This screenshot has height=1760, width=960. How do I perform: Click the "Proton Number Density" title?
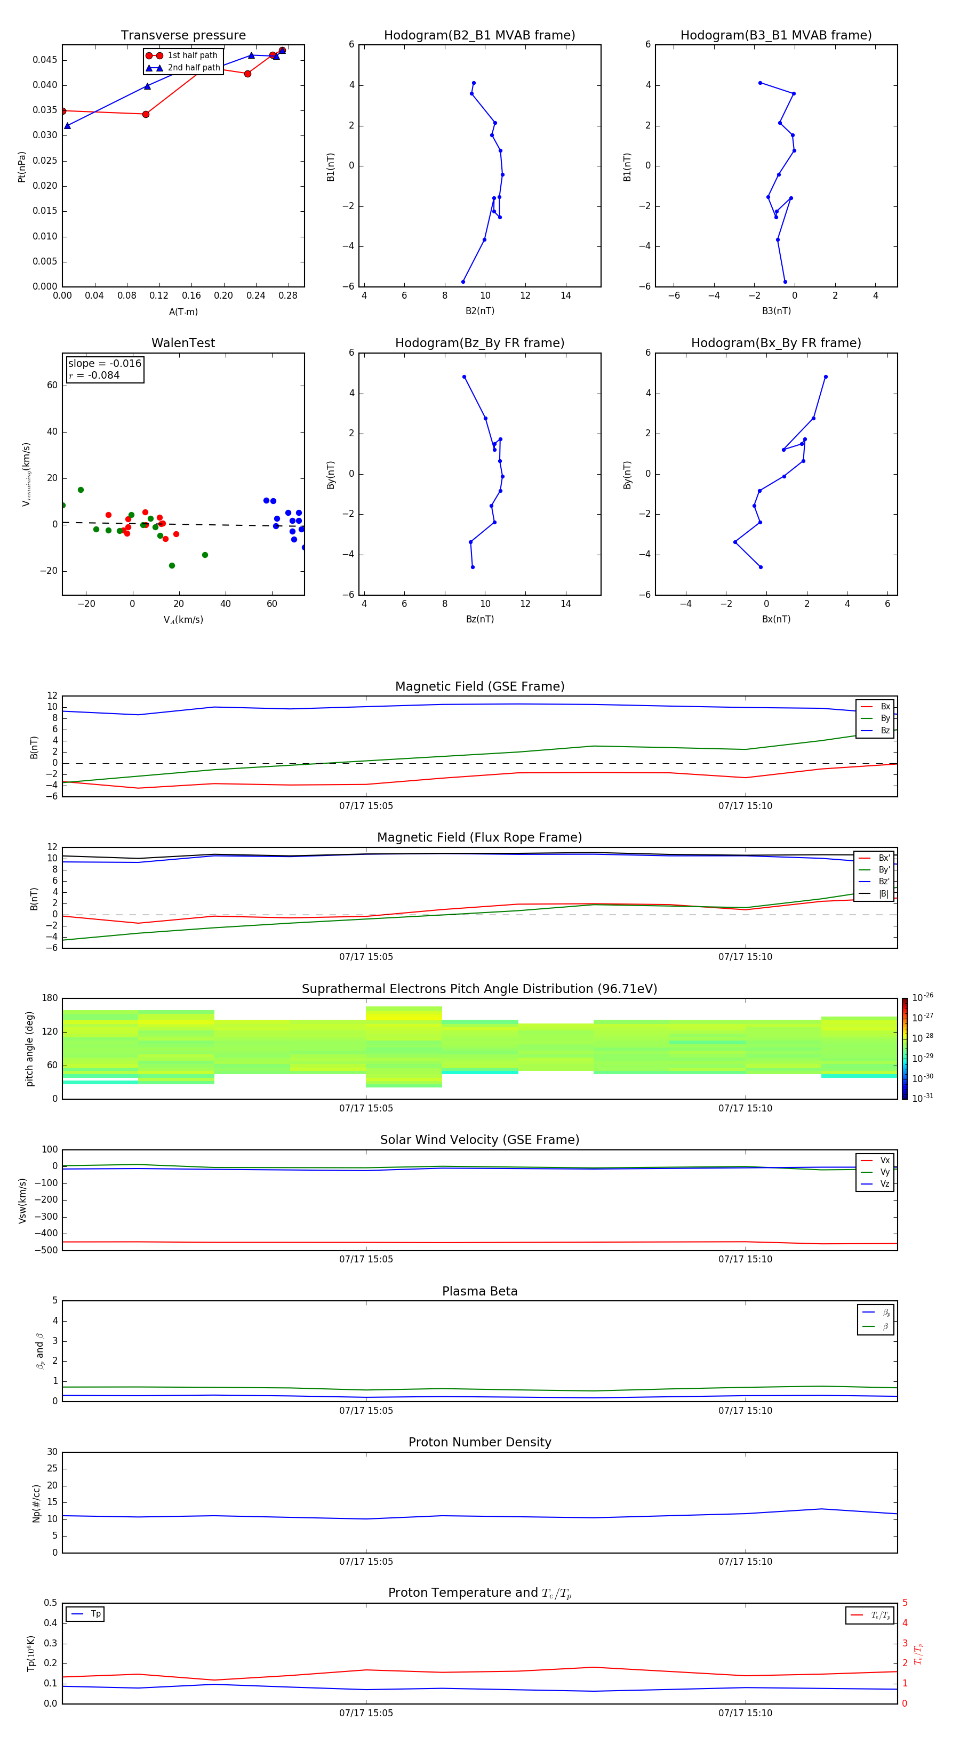pyautogui.click(x=479, y=1442)
